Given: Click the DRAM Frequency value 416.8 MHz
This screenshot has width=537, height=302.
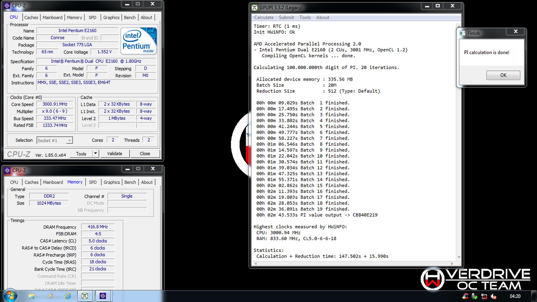Looking at the screenshot, I should coord(98,227).
